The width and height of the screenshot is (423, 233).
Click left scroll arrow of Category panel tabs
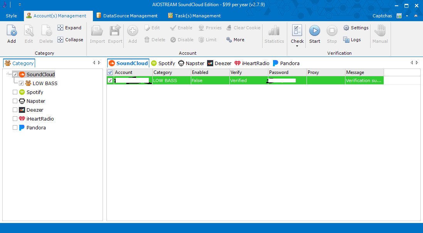point(94,63)
